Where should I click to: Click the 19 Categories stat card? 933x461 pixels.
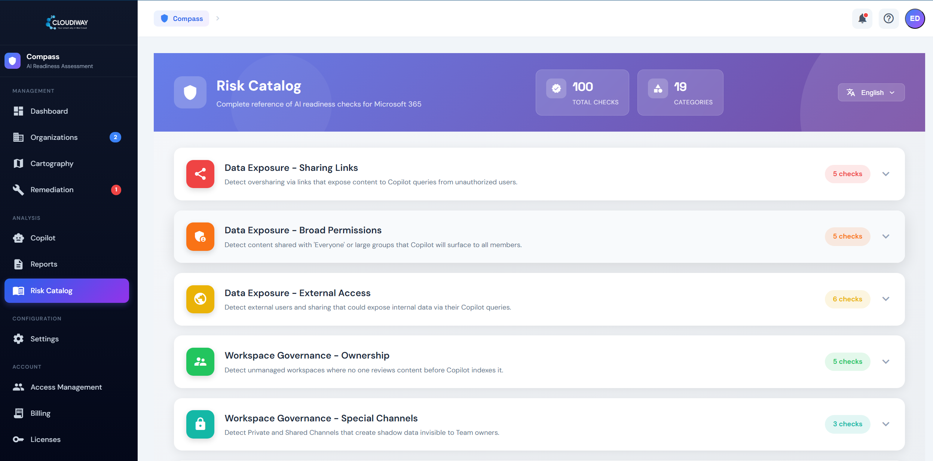(x=680, y=92)
